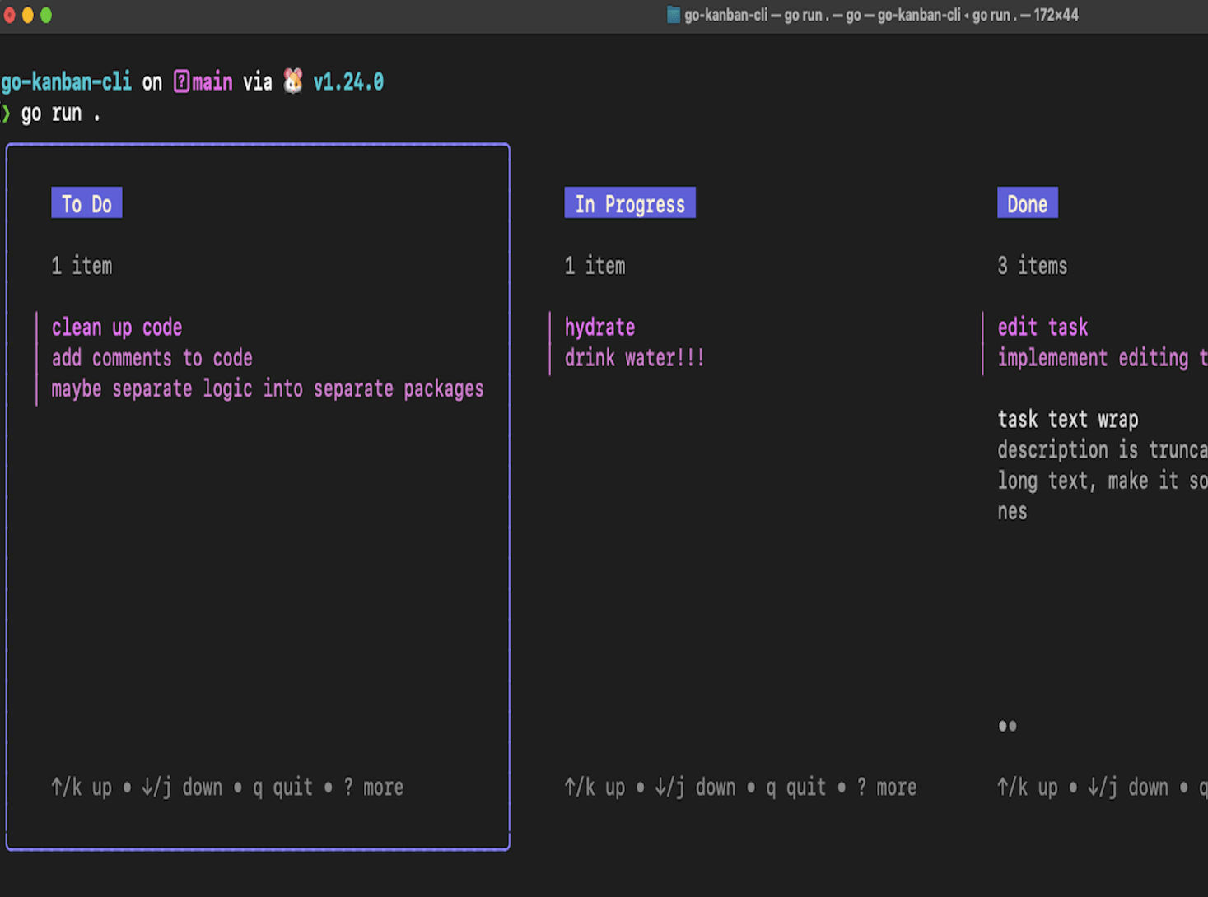Click the folder icon in window title

point(673,15)
